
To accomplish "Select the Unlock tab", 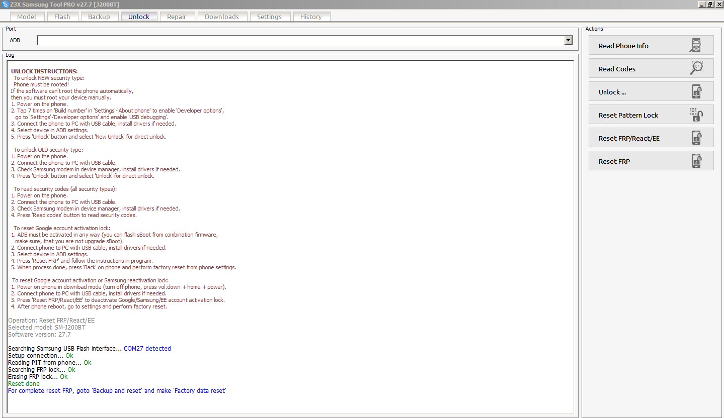I will tap(139, 17).
